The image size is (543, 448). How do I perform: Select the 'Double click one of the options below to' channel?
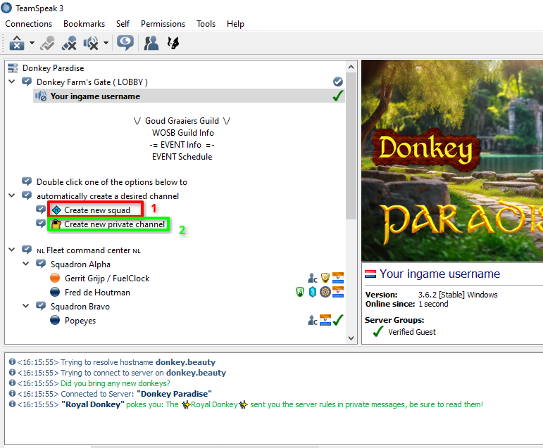(x=112, y=182)
